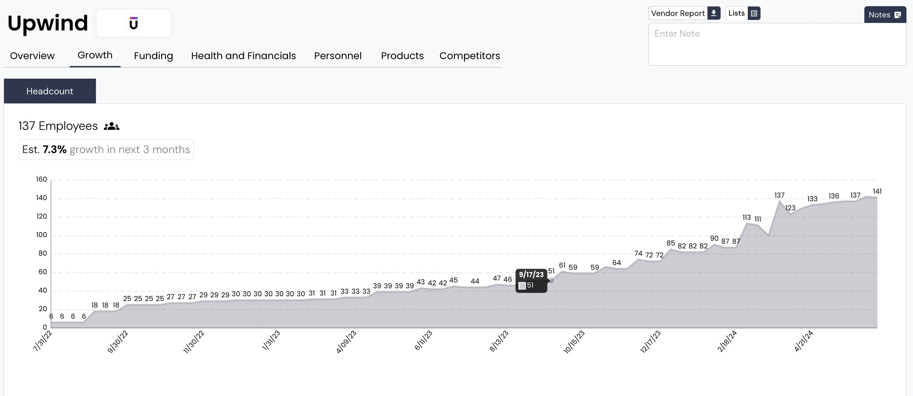
Task: Click the highlighted 9/17/23 data point
Action: 551,280
